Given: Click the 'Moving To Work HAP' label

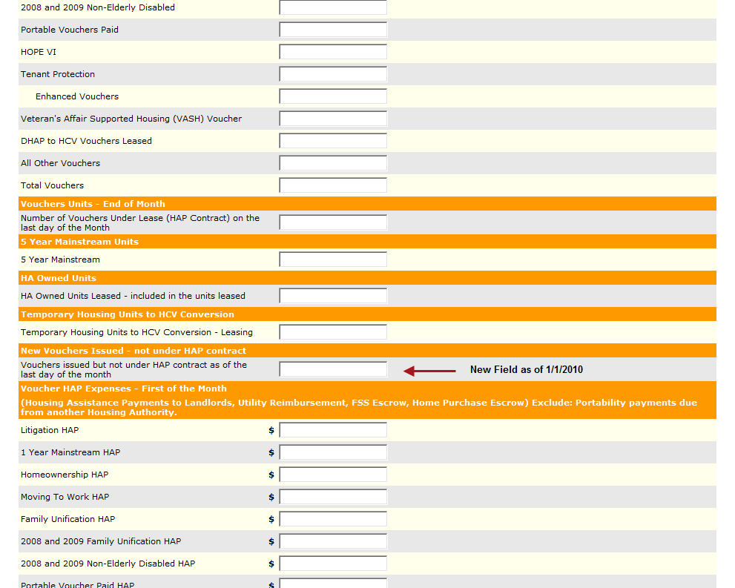Looking at the screenshot, I should (65, 497).
